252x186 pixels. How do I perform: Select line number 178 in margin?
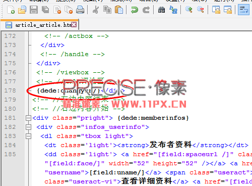[x=10, y=90]
